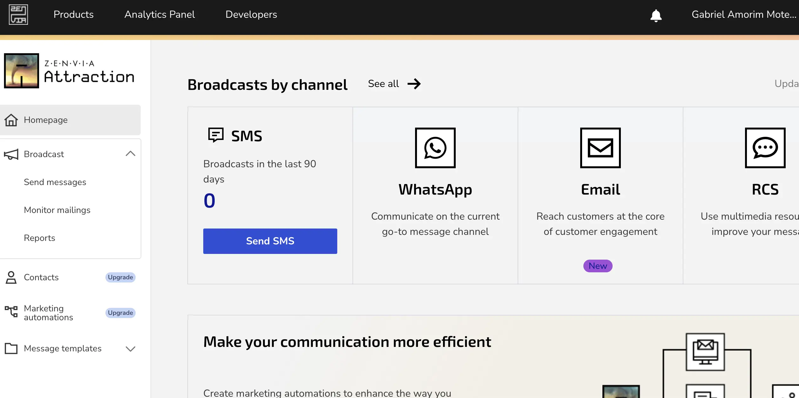Open the notifications bell

(x=656, y=15)
